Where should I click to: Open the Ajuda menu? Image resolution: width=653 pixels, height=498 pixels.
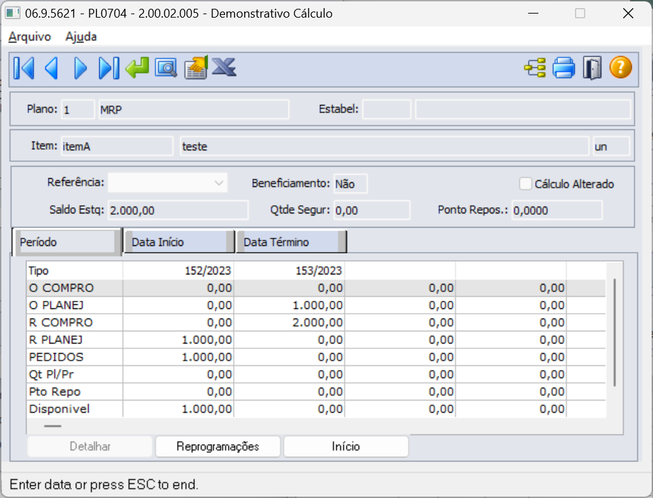click(x=81, y=37)
